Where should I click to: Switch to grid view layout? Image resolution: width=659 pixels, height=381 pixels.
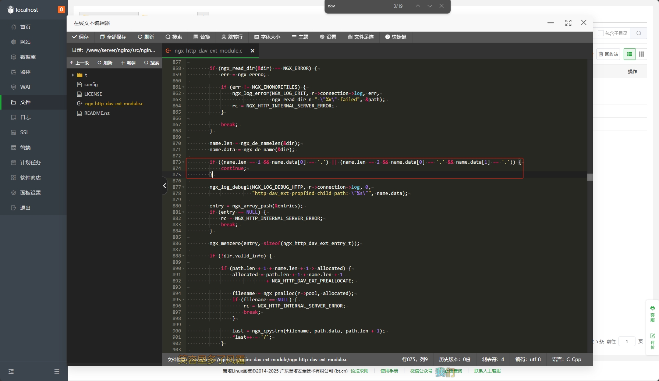[641, 54]
